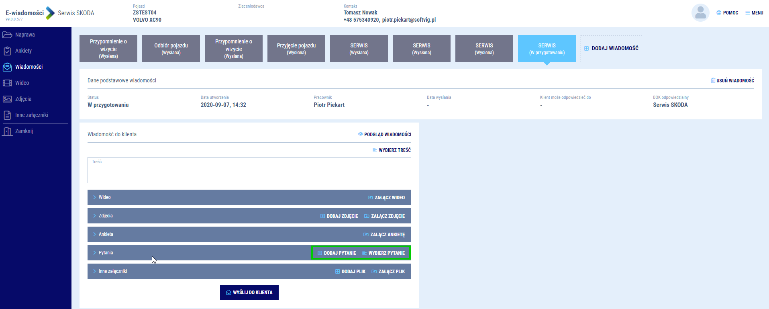Click the trash icon to delete message
The width and height of the screenshot is (769, 309).
(713, 81)
